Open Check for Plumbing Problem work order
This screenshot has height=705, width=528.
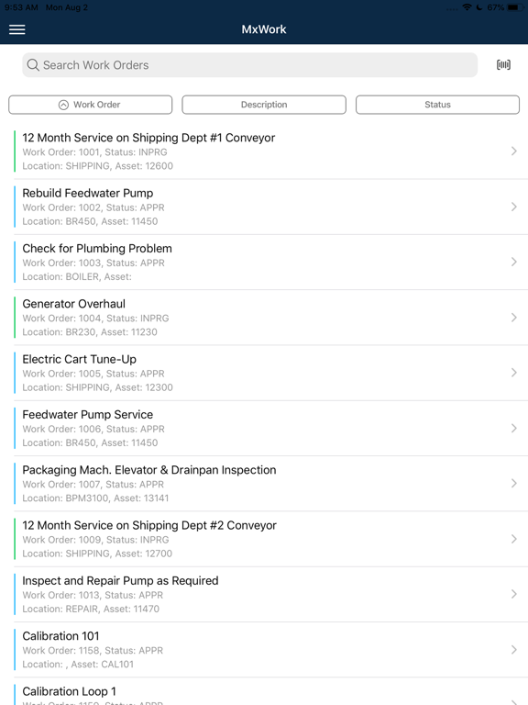(x=270, y=263)
